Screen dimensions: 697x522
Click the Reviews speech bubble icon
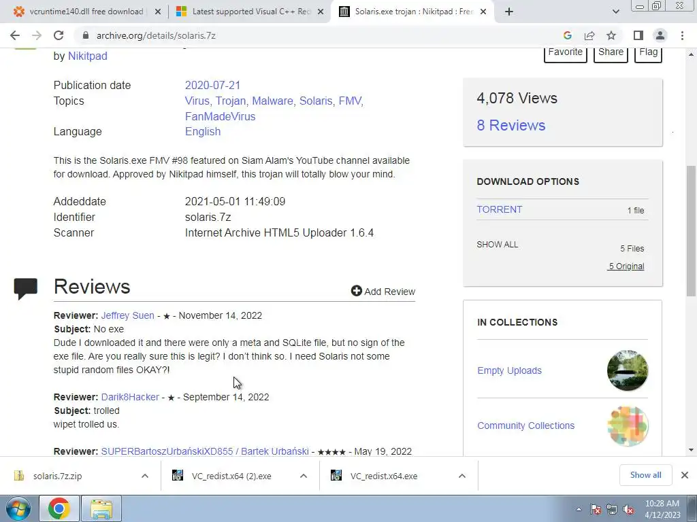(x=26, y=288)
